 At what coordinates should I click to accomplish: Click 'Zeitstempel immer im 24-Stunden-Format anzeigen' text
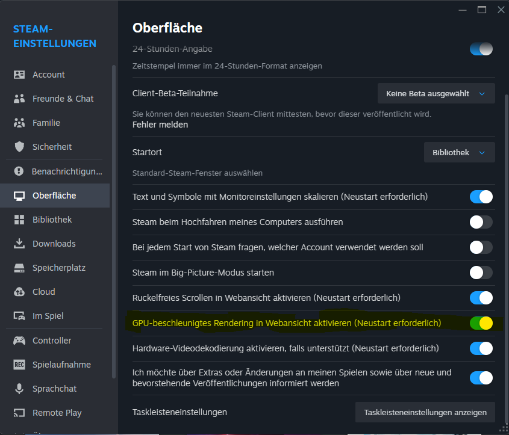coord(227,66)
